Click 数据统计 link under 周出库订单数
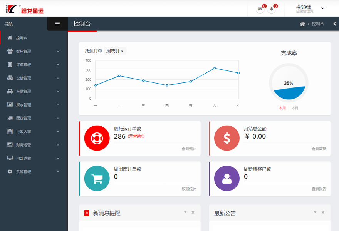The width and height of the screenshot is (339, 231). pos(189,189)
